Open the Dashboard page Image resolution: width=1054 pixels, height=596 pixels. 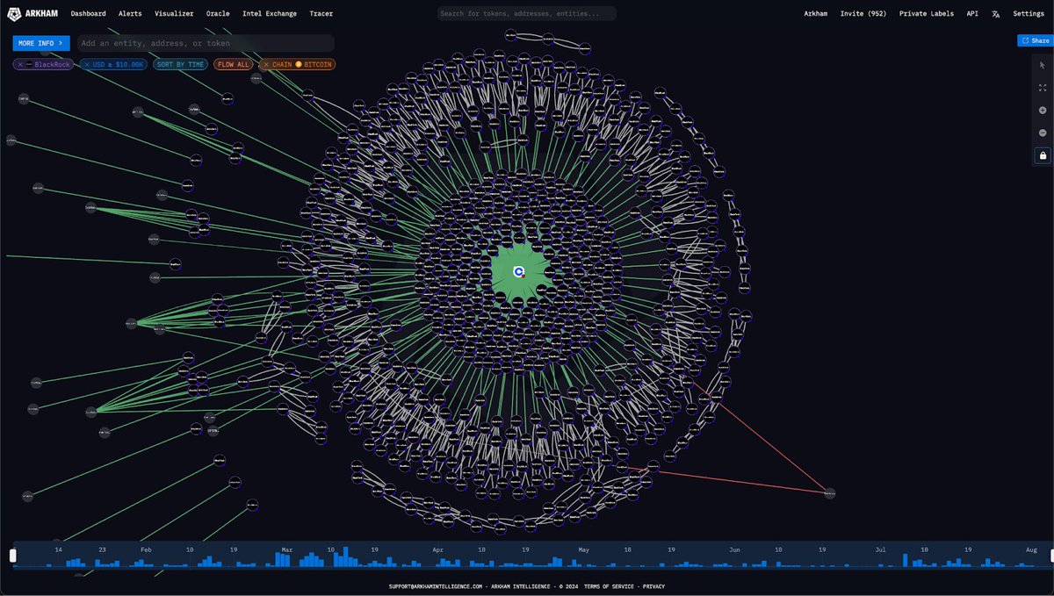(x=88, y=14)
